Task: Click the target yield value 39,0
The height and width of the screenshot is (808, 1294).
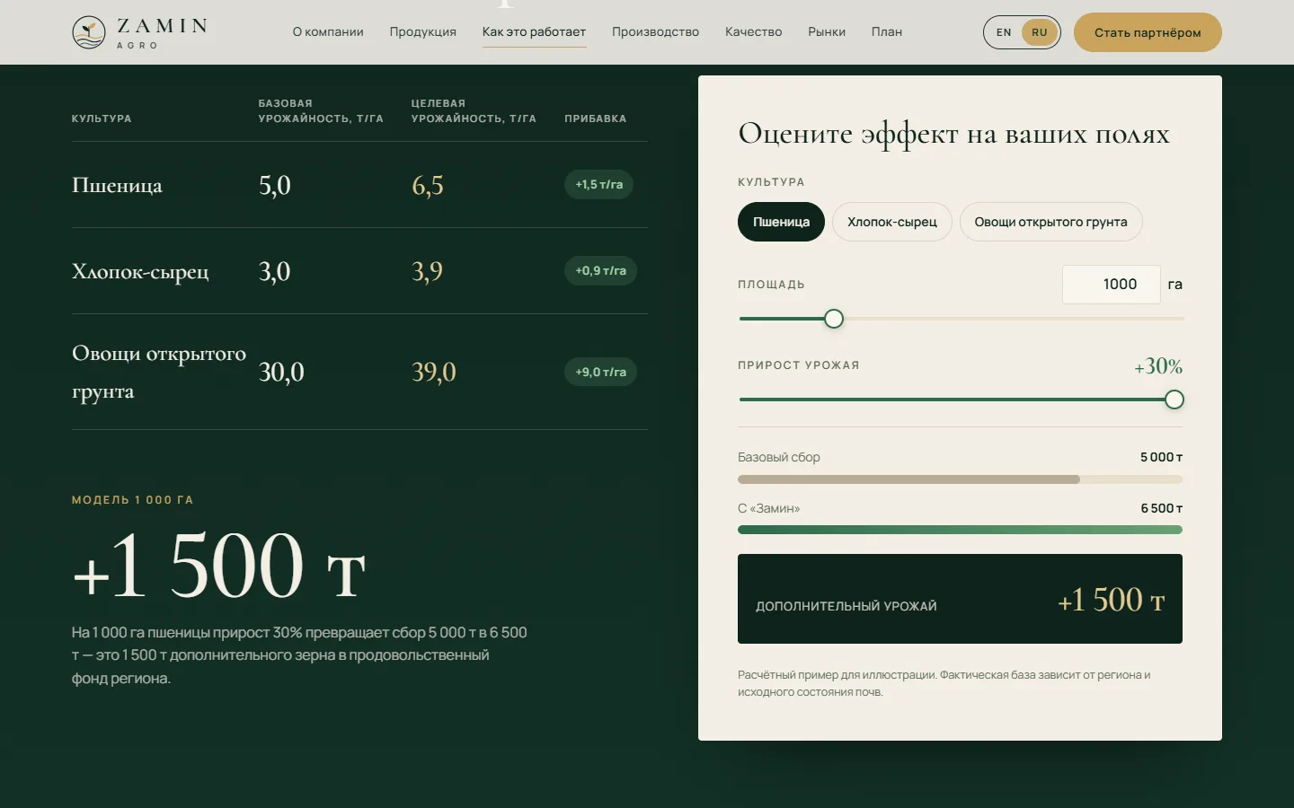Action: click(x=434, y=373)
